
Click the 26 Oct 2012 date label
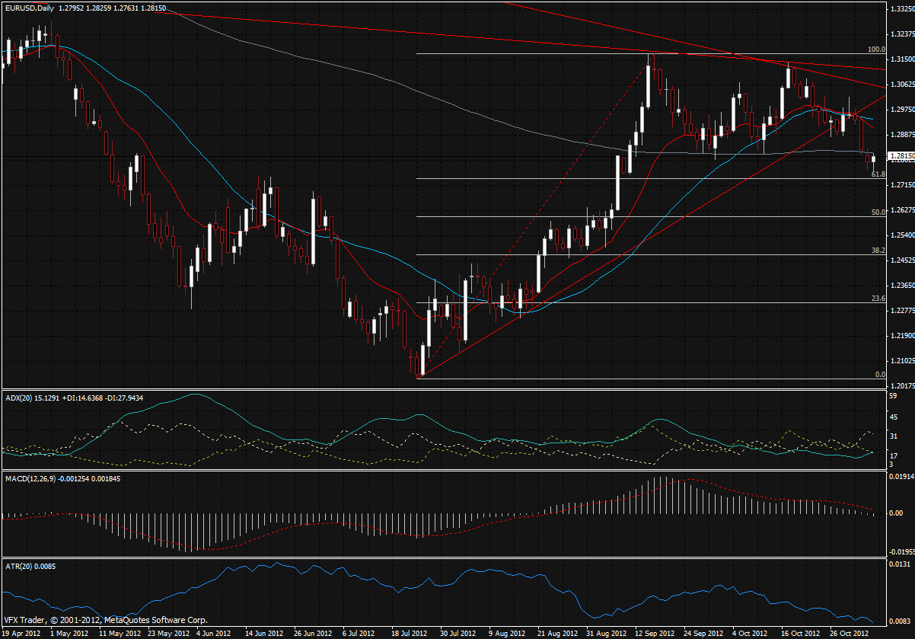845,633
